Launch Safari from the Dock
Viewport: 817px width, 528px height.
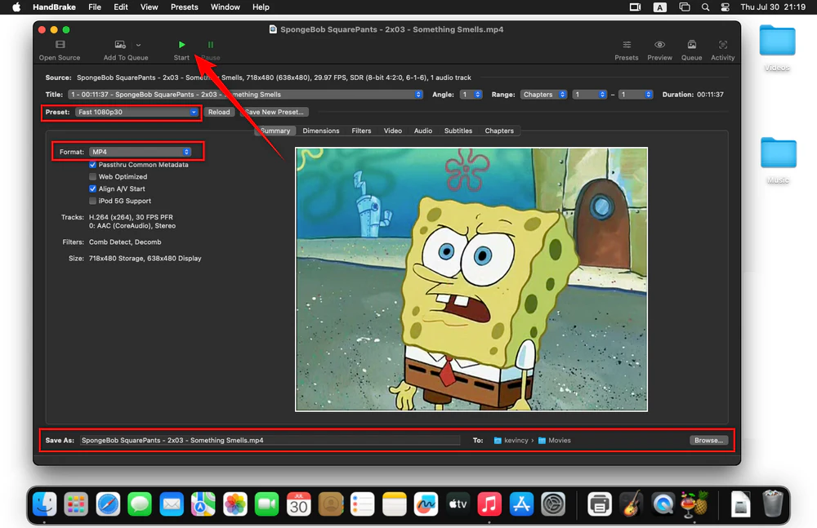[x=108, y=504]
